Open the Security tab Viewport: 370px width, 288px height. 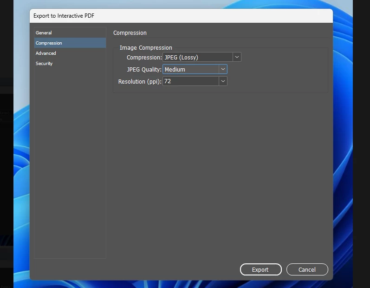tap(70, 63)
